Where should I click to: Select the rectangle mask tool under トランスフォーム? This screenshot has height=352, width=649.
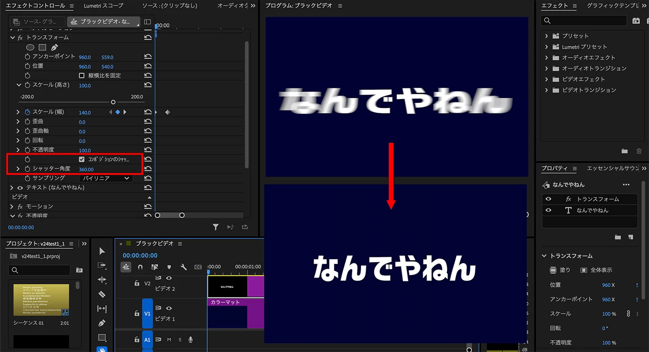point(42,47)
